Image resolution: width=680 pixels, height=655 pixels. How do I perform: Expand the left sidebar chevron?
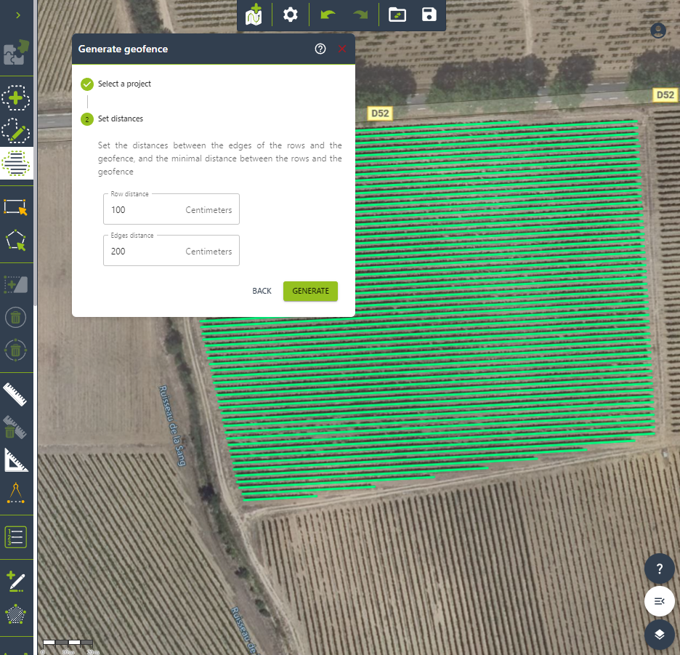pos(17,15)
